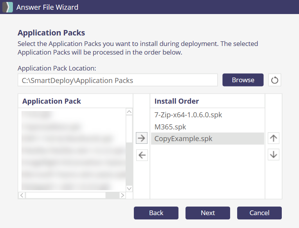
Task: Move selected pack up in install order
Action: [274, 138]
